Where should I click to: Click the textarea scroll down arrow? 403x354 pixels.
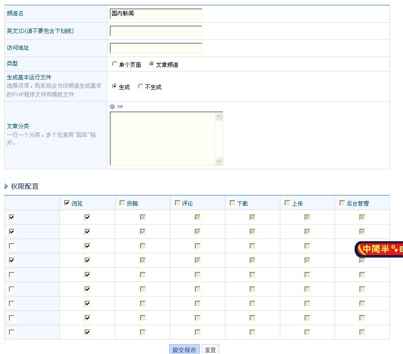pos(219,161)
